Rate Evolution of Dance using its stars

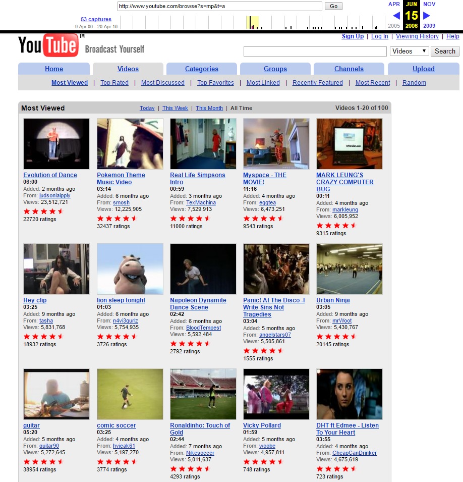pos(43,211)
